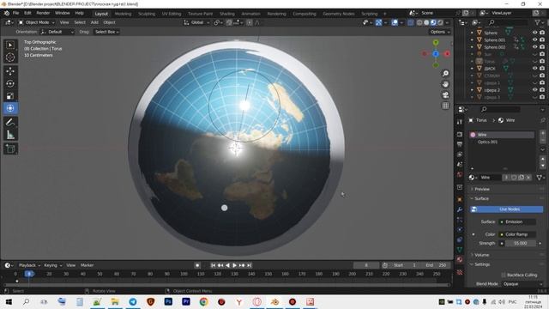
Task: Open the Select Box drag dropdown
Action: pos(106,32)
